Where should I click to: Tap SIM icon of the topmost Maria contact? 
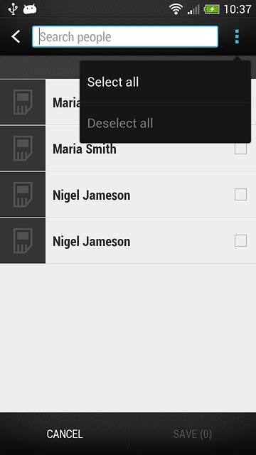pos(23,102)
